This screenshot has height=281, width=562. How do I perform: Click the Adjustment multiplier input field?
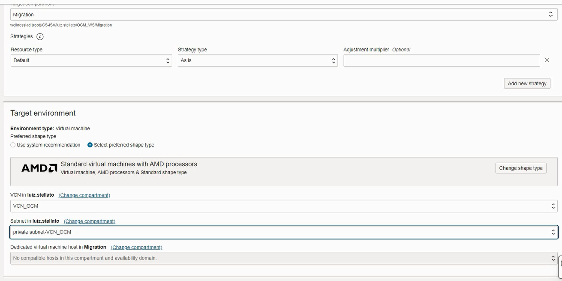click(x=442, y=60)
